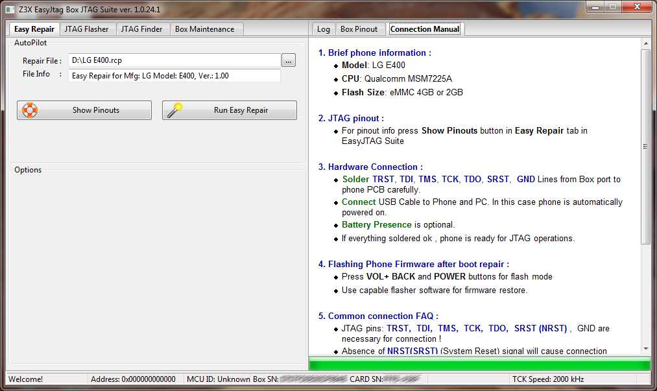Screen dimensions: 657x391
Task: Click the "4. Flashing Phone Firmware after boot repair" heading
Action: click(414, 264)
